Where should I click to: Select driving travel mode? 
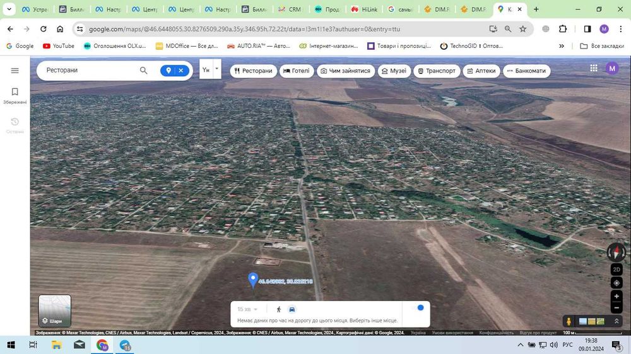point(292,309)
